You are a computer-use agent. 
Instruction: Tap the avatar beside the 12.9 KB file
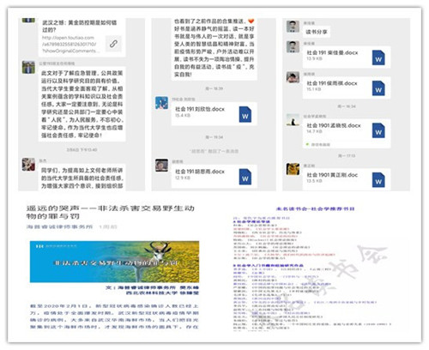(161, 166)
